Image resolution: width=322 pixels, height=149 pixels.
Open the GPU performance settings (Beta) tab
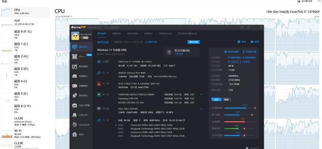pos(187,34)
